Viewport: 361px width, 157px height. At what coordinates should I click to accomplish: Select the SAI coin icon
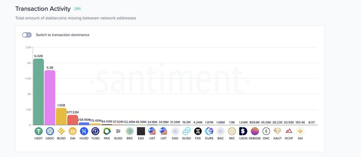point(300,131)
